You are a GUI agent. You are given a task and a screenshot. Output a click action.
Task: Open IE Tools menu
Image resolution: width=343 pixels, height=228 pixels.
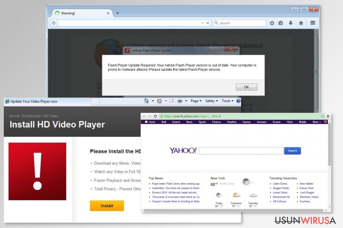(x=228, y=101)
